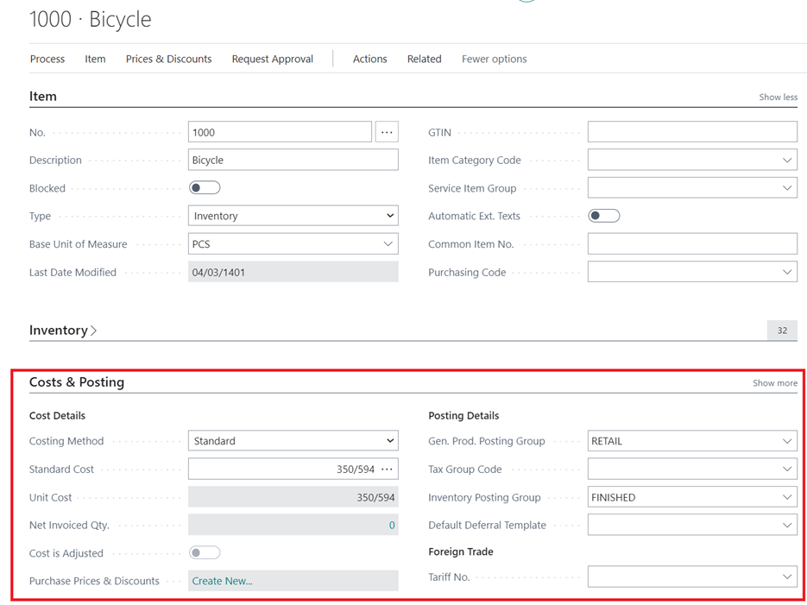Screen dimensions: 807x605
Task: Toggle the Cost is Adjusted switch
Action: 205,553
